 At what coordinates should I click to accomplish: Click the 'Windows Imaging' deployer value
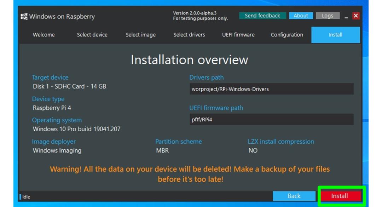click(57, 151)
